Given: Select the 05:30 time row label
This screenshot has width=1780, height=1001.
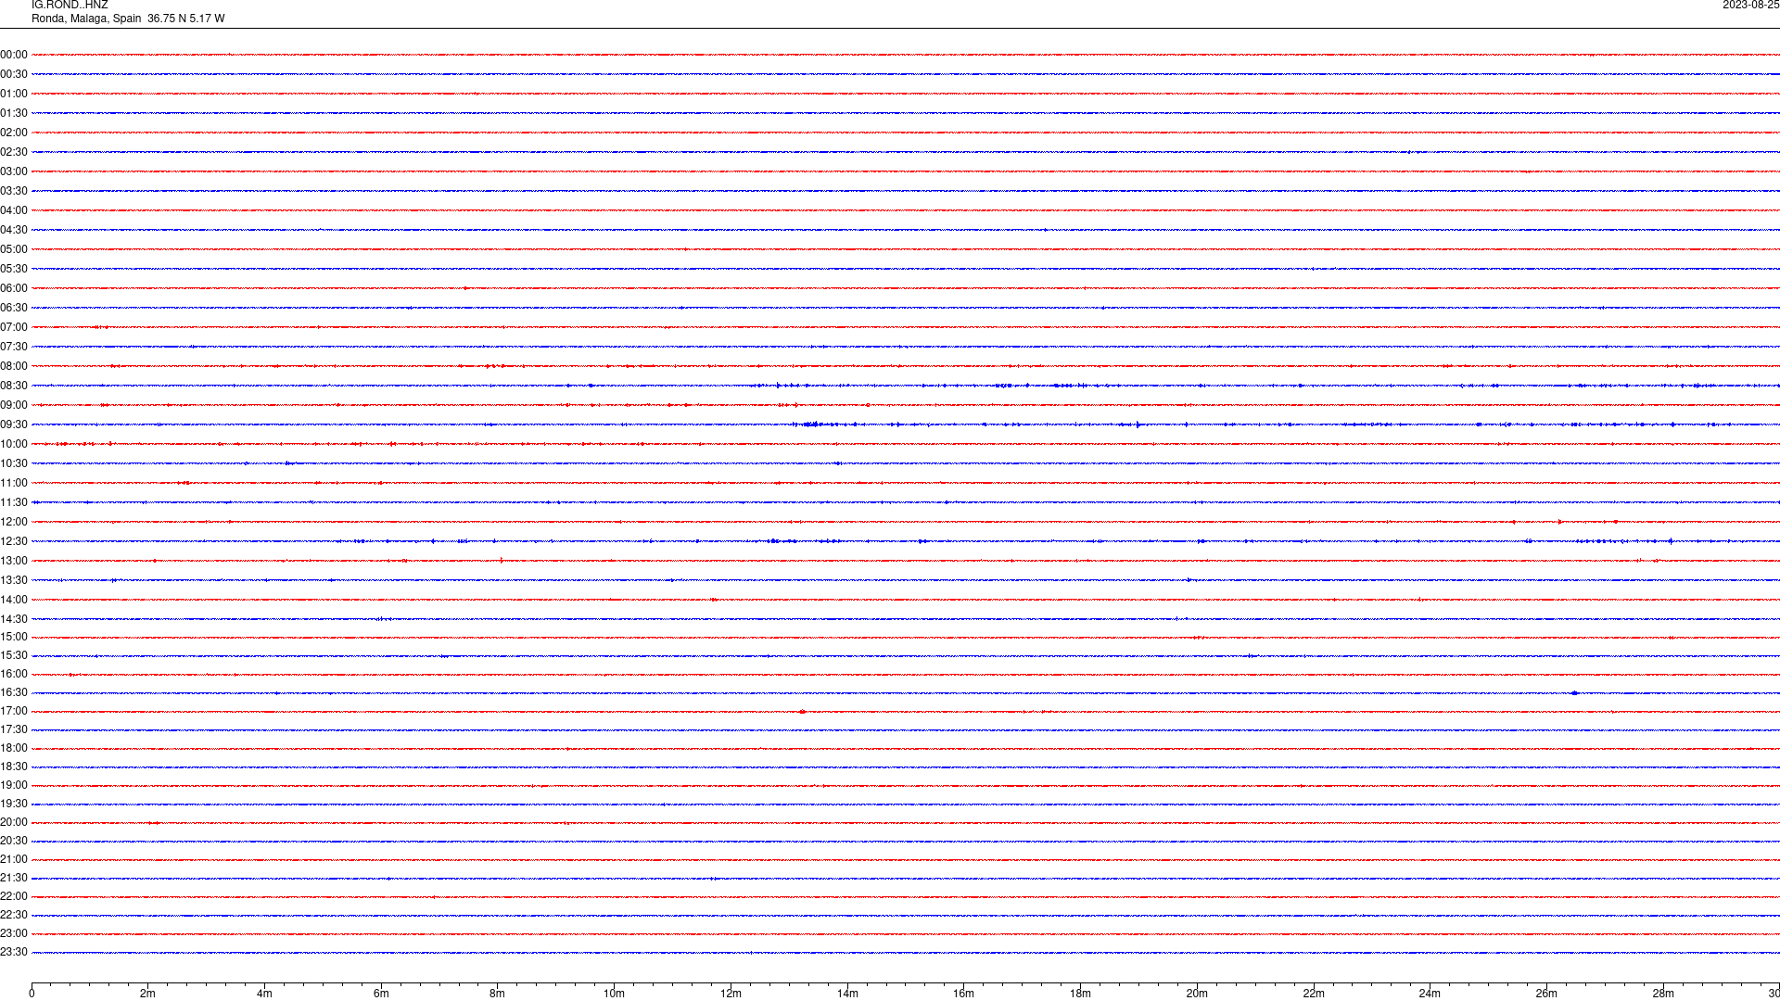Looking at the screenshot, I should (x=14, y=269).
